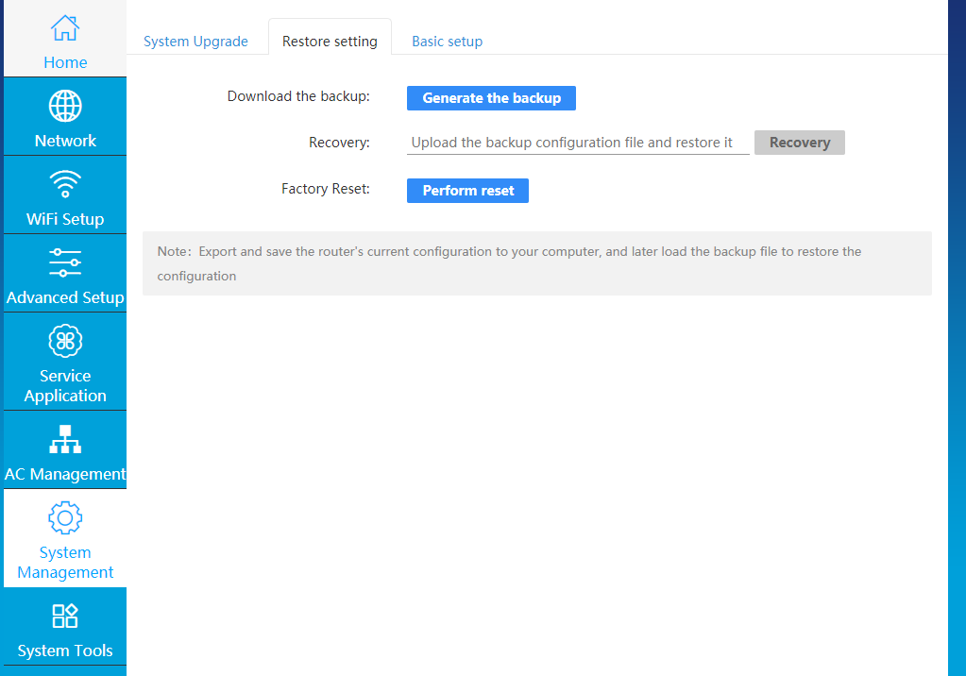
Task: Select the AC Management hierarchy icon
Action: tap(65, 439)
